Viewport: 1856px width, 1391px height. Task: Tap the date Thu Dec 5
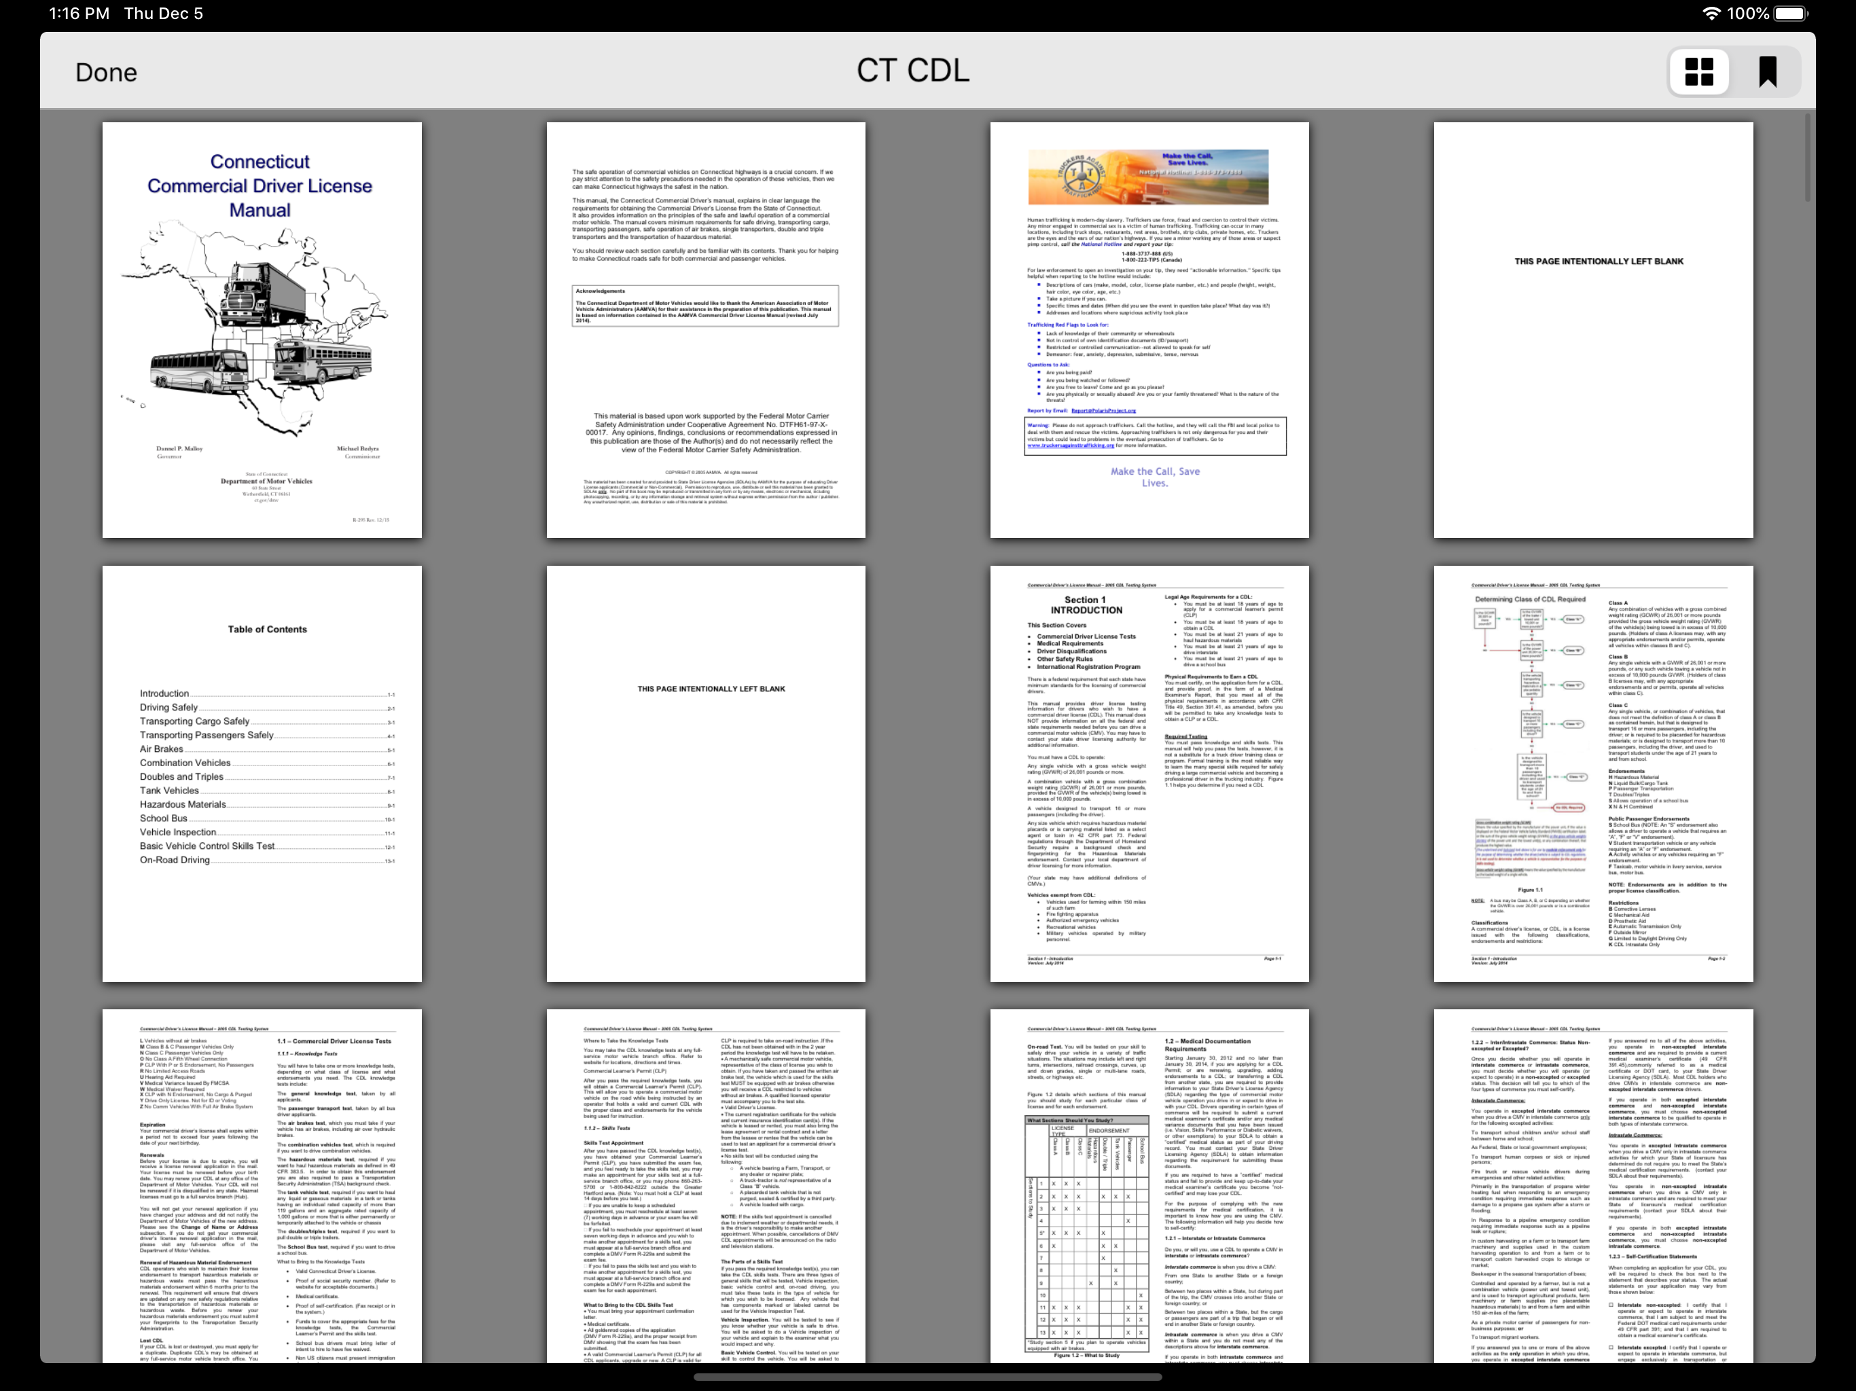click(164, 14)
